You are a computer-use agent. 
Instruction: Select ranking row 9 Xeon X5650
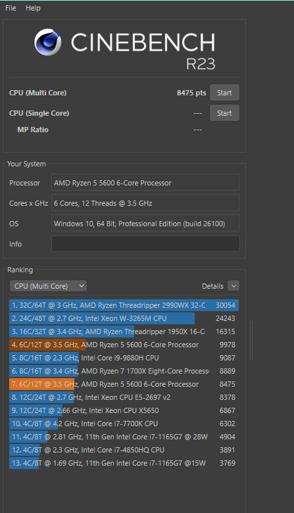point(124,410)
